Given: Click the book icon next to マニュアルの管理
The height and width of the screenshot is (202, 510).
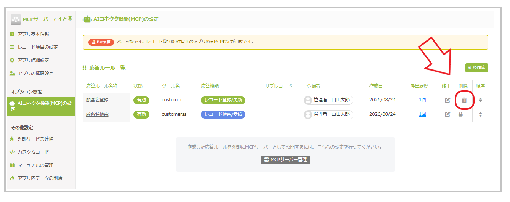Looking at the screenshot, I should pos(12,165).
